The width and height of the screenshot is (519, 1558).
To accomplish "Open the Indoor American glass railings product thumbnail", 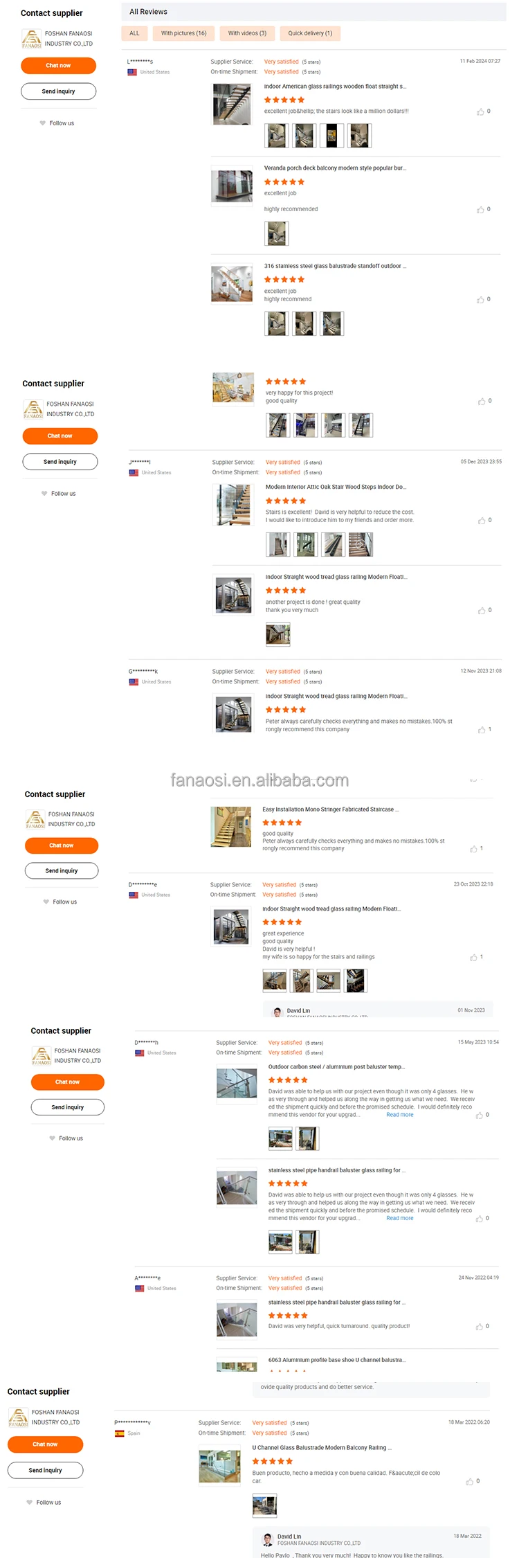I will pyautogui.click(x=232, y=104).
